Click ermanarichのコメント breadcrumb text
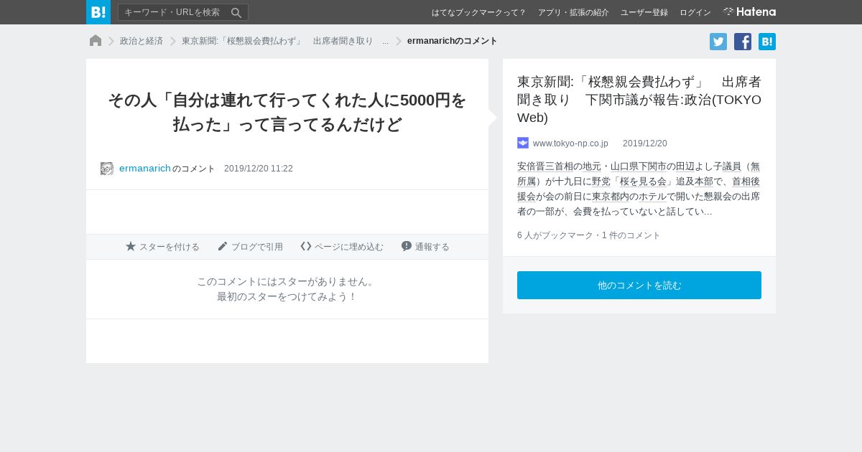862x452 pixels. click(453, 41)
